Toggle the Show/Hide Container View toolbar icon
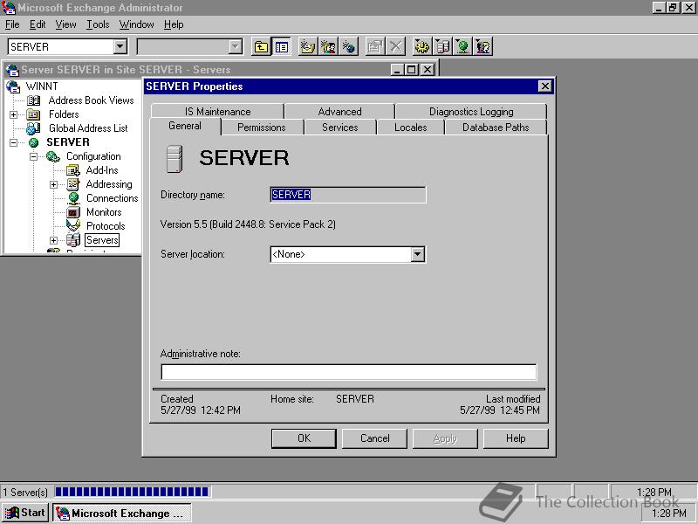 281,46
